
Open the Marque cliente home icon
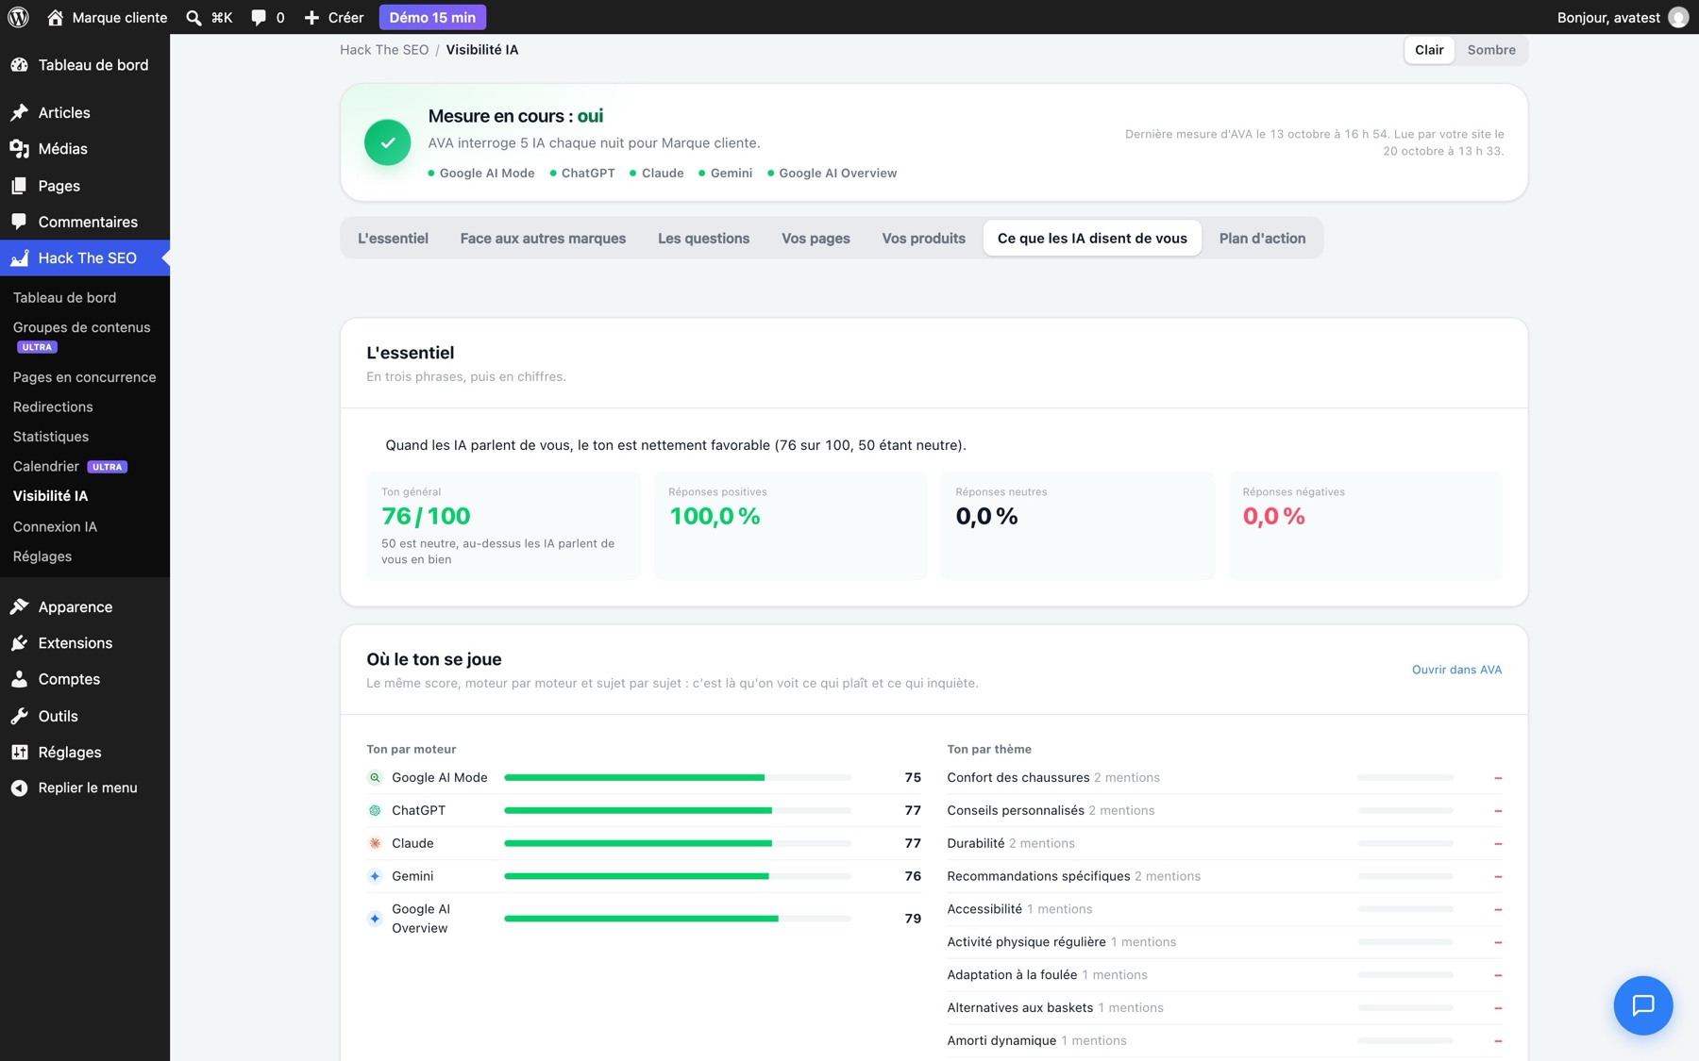(x=55, y=17)
